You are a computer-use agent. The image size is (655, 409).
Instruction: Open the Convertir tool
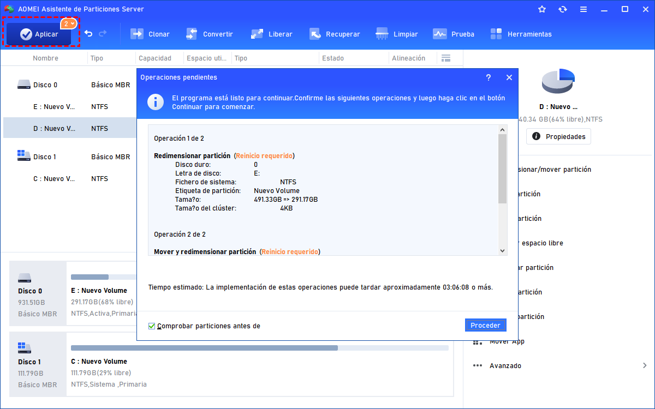tap(210, 34)
